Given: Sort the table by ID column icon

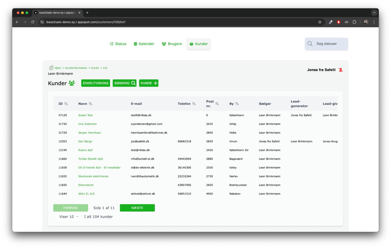Looking at the screenshot, I should [66, 104].
